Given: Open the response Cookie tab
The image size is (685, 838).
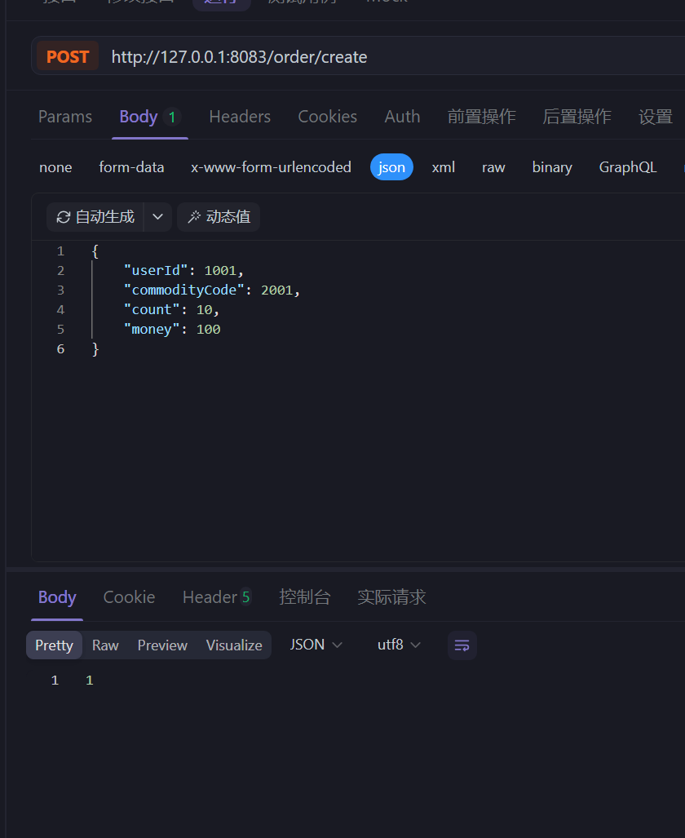Looking at the screenshot, I should [x=130, y=597].
